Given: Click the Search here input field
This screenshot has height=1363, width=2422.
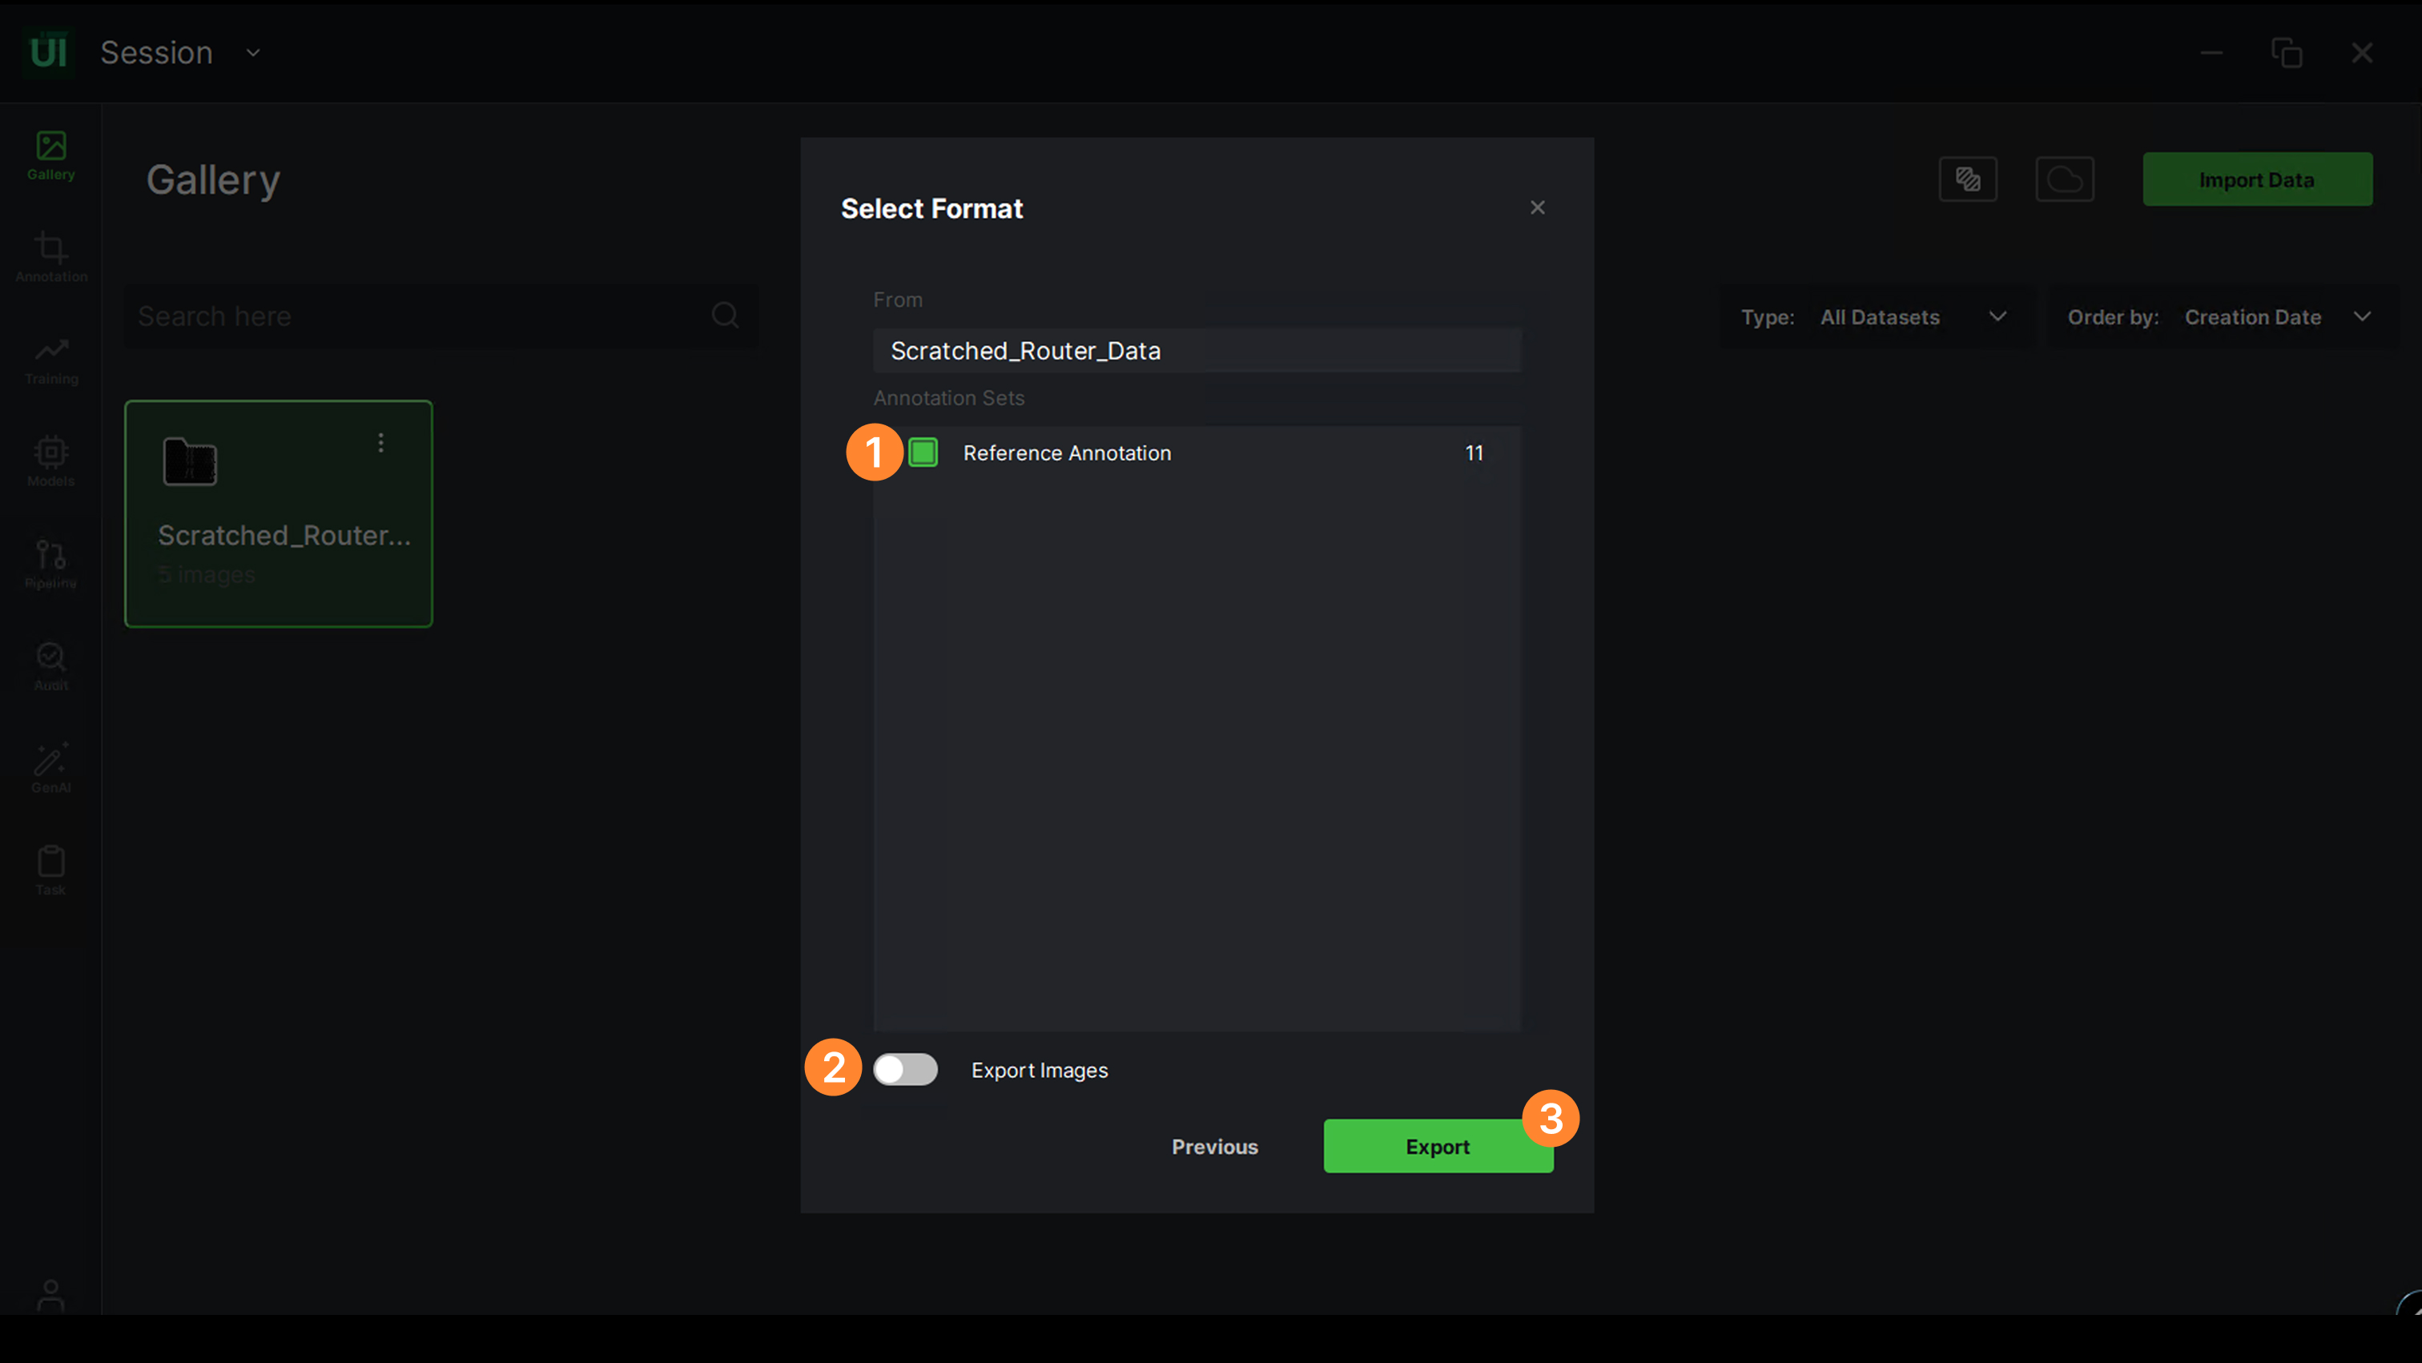Looking at the screenshot, I should 418,317.
